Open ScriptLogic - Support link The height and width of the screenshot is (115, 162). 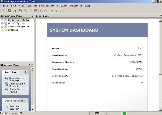(x=17, y=85)
